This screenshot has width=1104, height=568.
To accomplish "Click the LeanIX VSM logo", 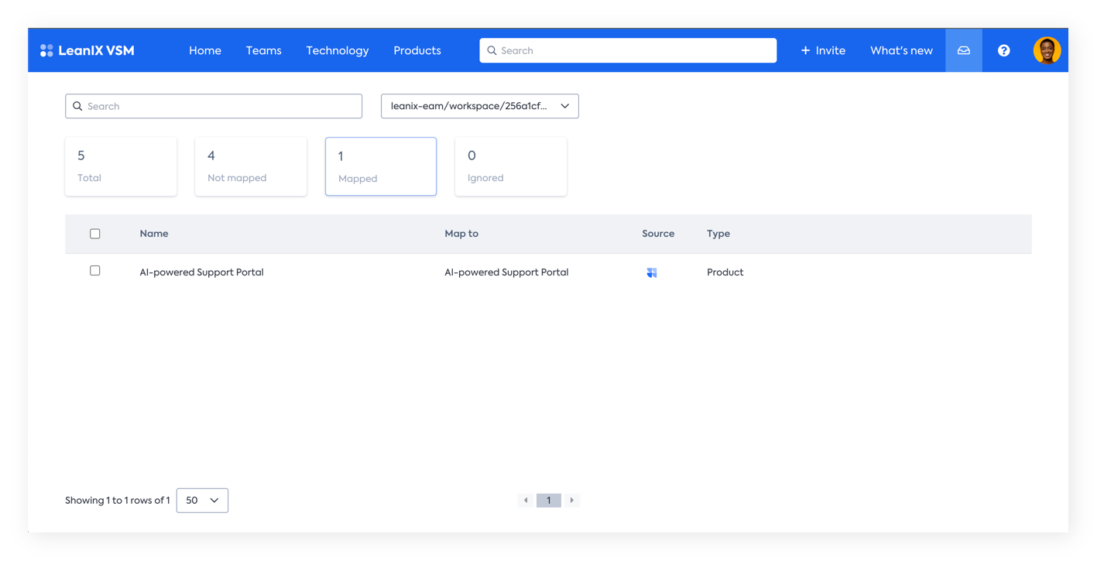I will coord(87,50).
